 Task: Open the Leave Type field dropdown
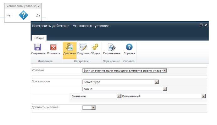120,82
